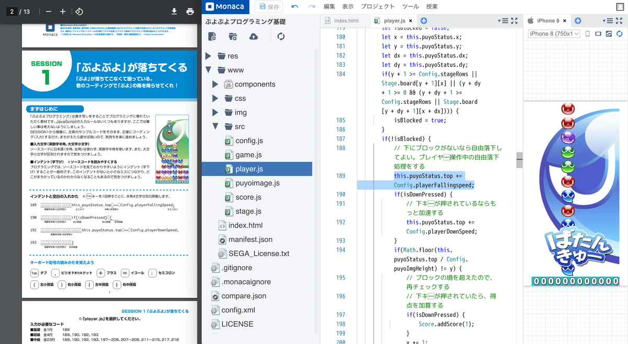Print the PDF document
Screen dimensions: 628x344
pyautogui.click(x=190, y=11)
